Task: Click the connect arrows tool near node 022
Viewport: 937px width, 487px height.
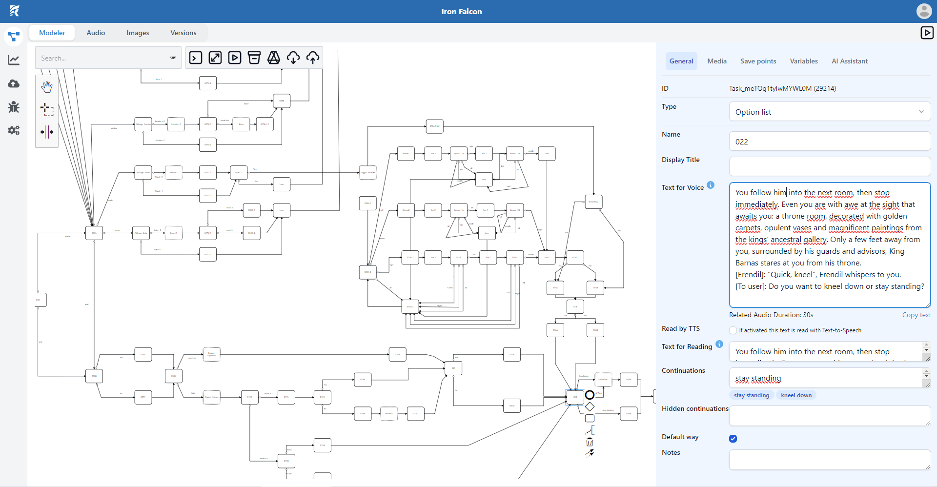Action: (590, 453)
